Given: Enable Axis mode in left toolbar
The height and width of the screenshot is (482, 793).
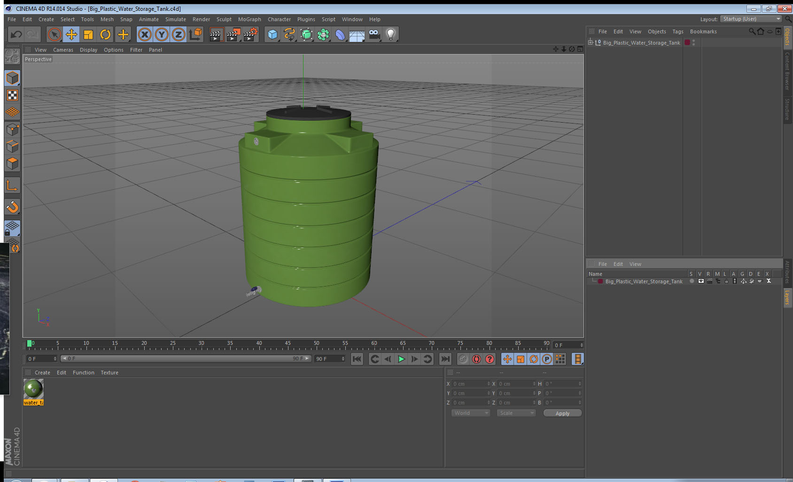Looking at the screenshot, I should pos(12,186).
